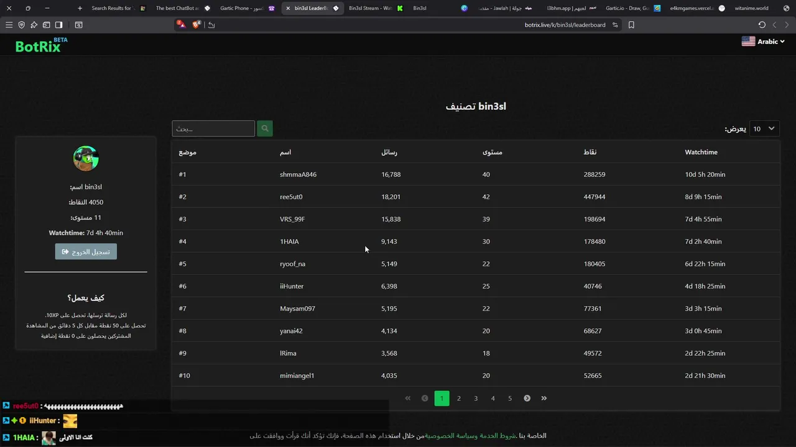Click the bin3sl profile avatar
The width and height of the screenshot is (796, 447).
tap(86, 158)
